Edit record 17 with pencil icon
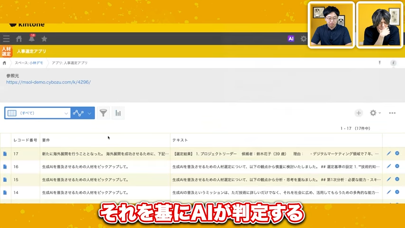Screen dimensions: 405x228 [x=389, y=153]
